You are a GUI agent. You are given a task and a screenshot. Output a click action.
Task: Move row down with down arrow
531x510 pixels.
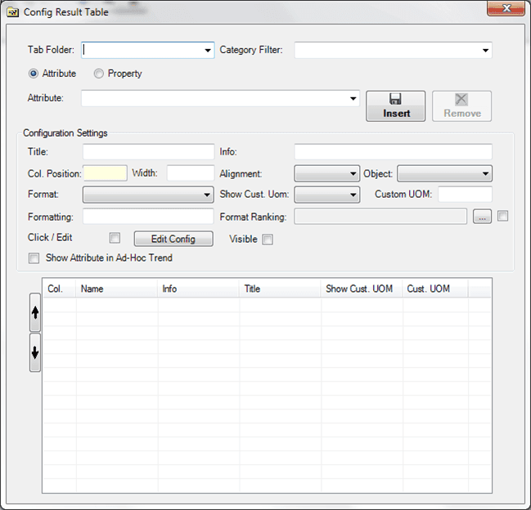(x=35, y=352)
